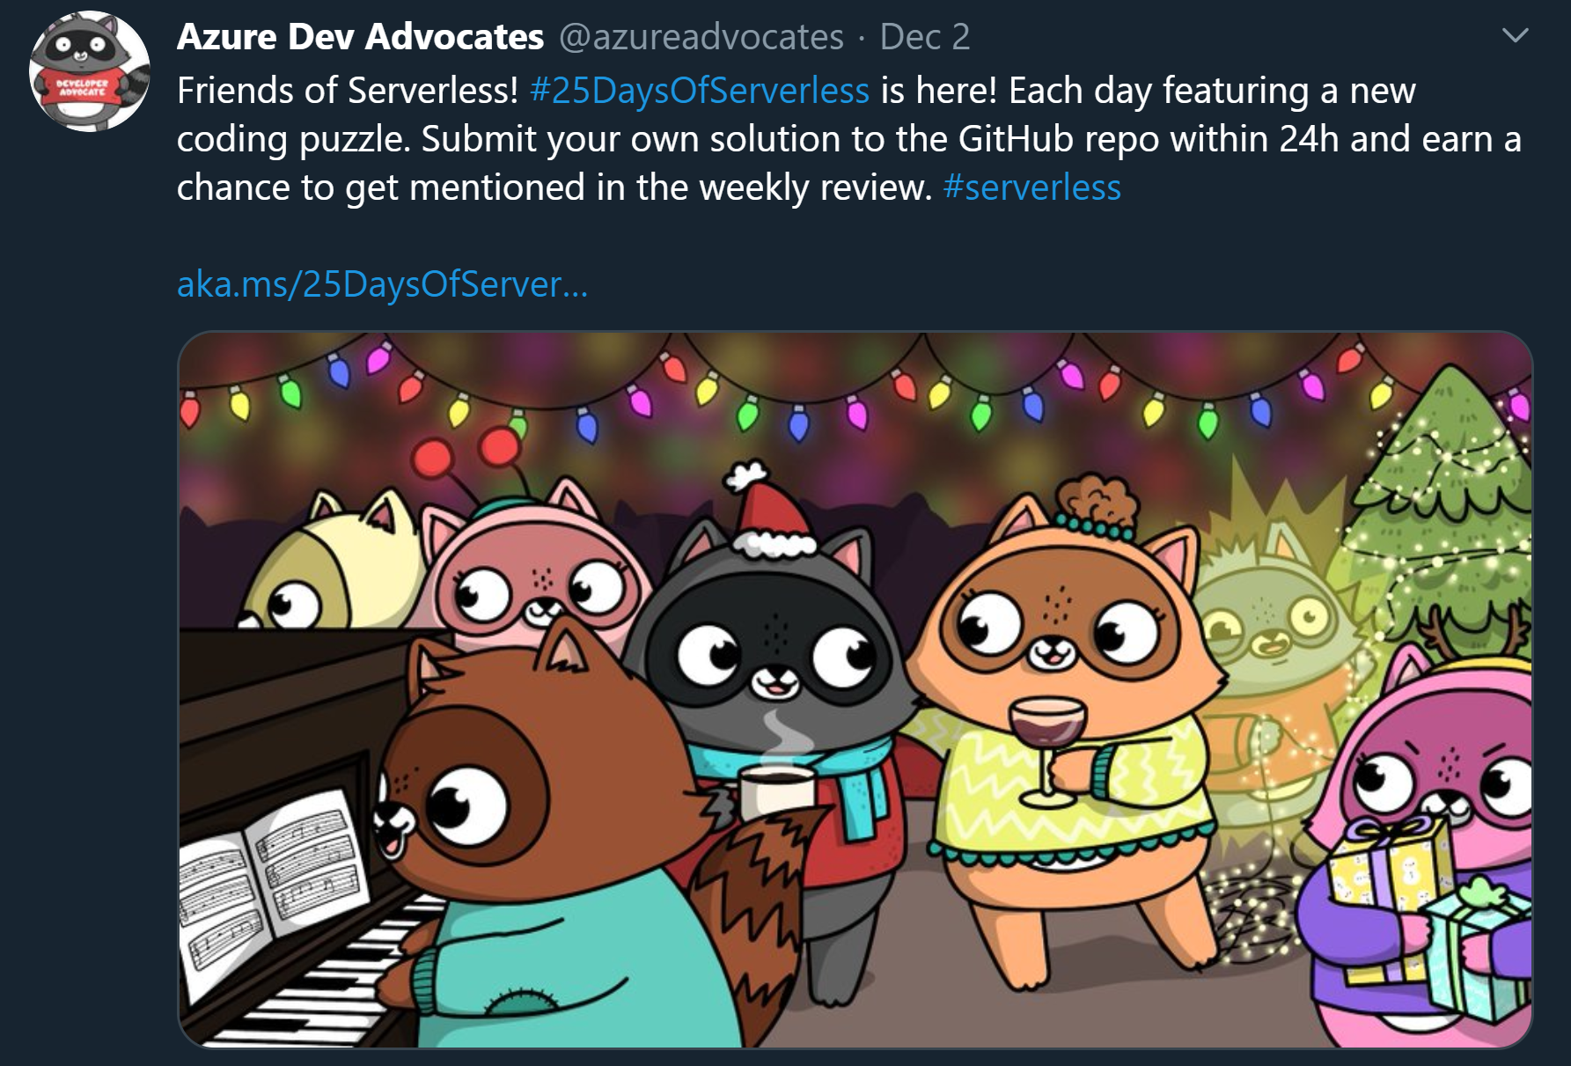Click the tweet body text about coding puzzle
The height and width of the screenshot is (1066, 1571).
pyautogui.click(x=849, y=139)
